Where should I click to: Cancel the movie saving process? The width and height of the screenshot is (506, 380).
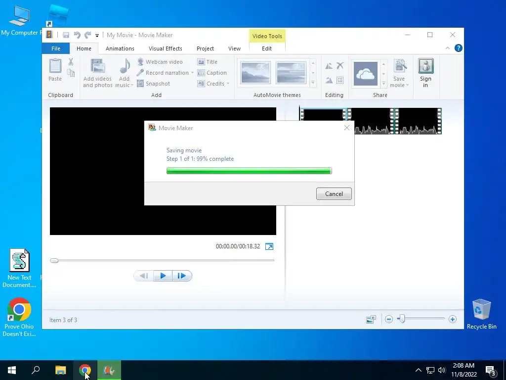334,194
